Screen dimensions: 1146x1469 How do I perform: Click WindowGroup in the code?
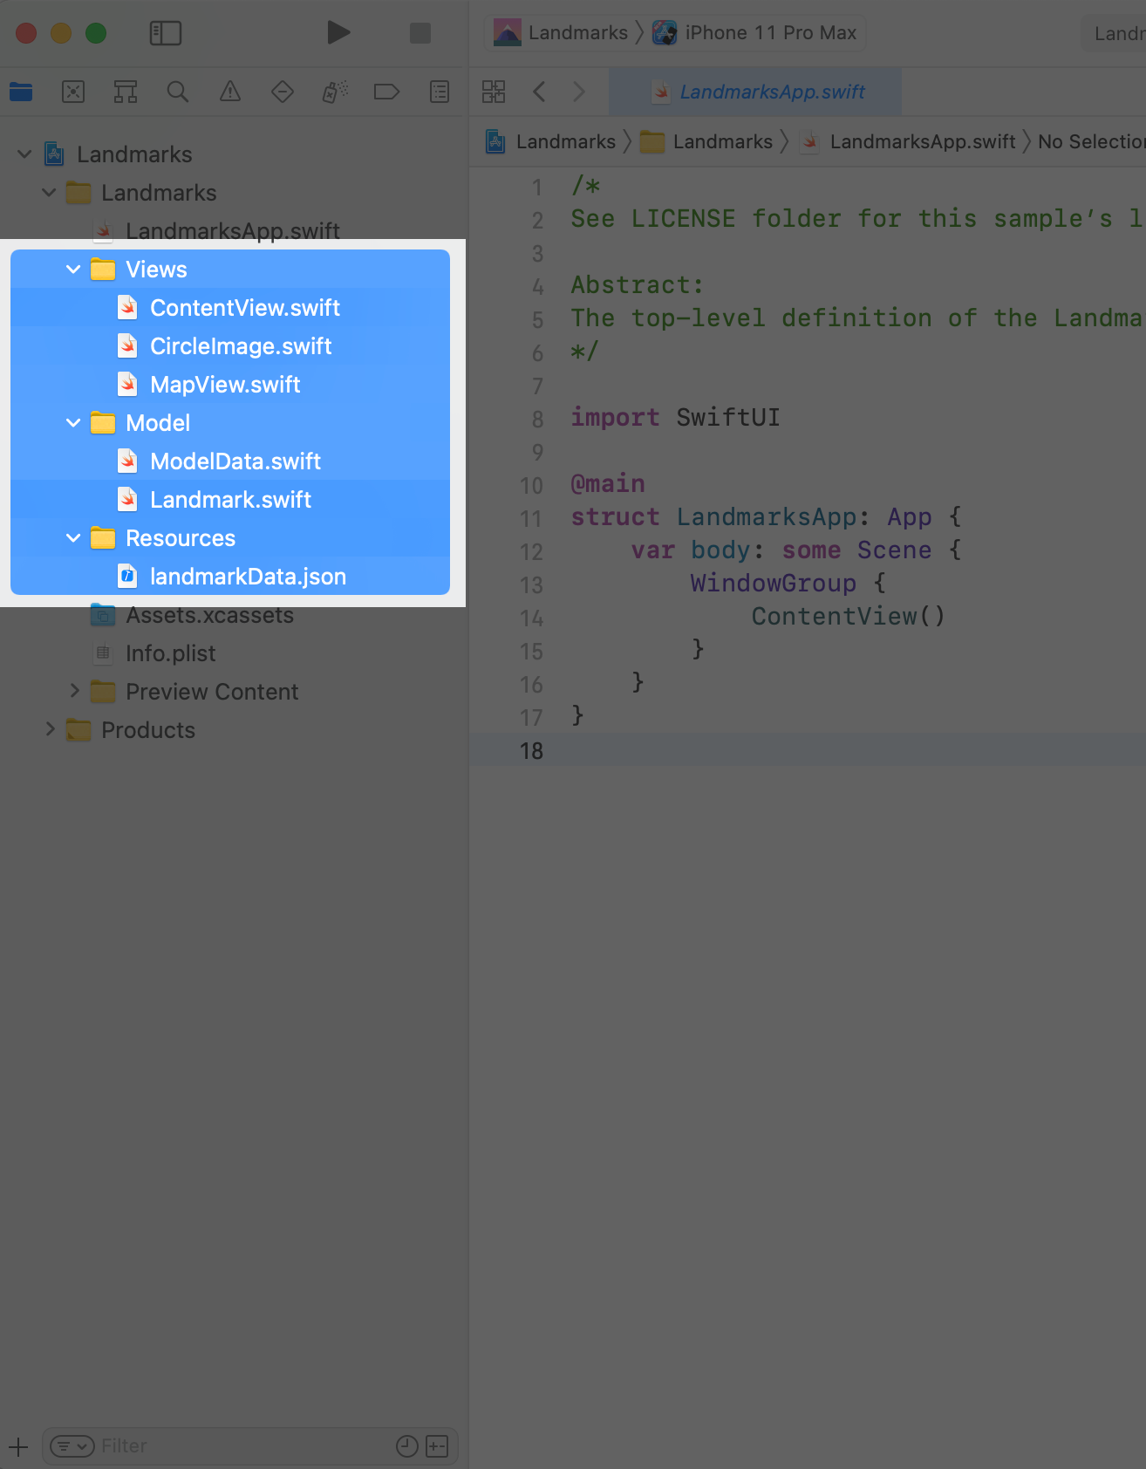[773, 584]
